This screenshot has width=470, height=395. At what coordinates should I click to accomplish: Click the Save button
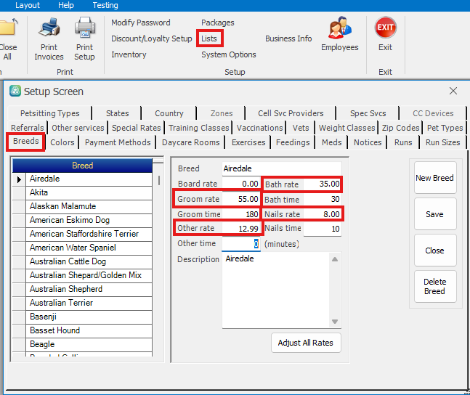(x=435, y=214)
